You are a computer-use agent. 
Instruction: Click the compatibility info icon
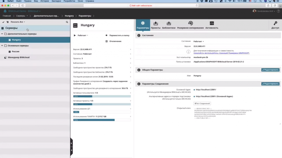coord(188,52)
